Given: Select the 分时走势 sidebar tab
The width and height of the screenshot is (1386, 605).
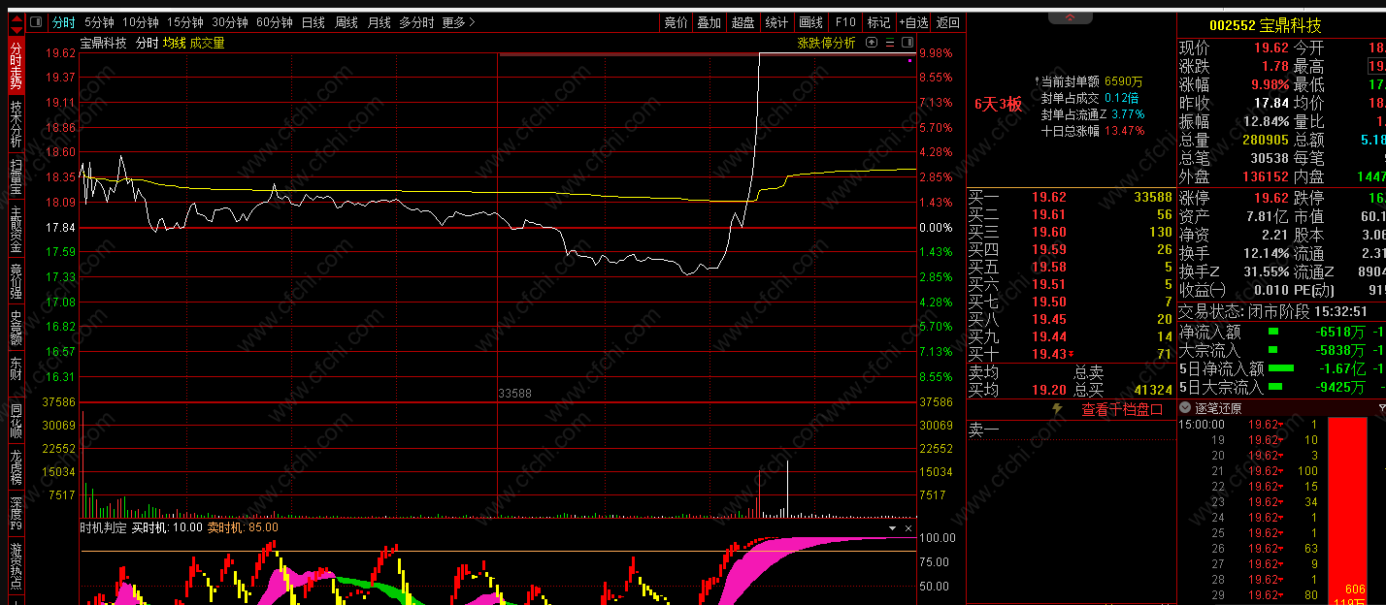Looking at the screenshot, I should coord(16,66).
